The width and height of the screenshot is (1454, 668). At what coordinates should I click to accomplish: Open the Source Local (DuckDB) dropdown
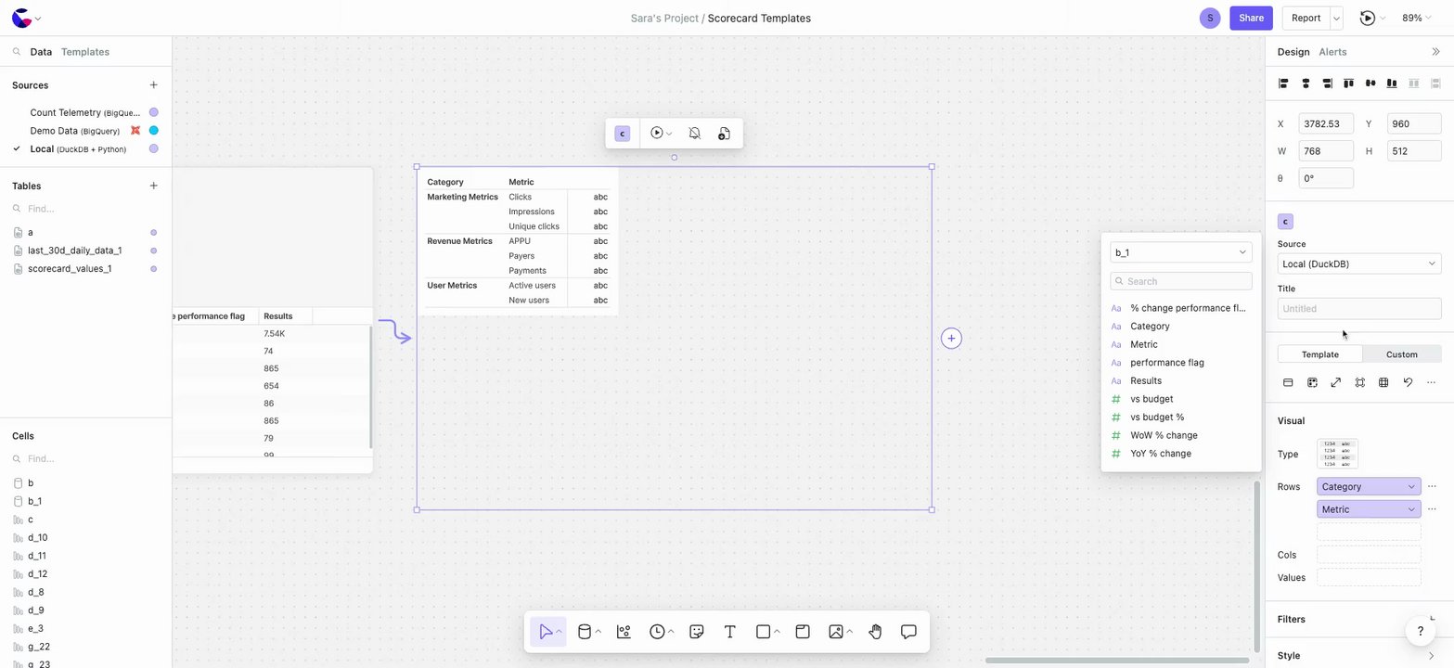click(x=1358, y=264)
